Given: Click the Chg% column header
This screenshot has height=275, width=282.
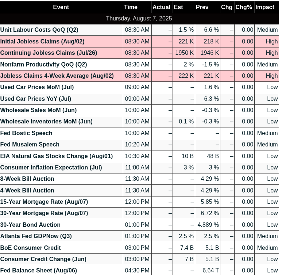Looking at the screenshot, I should (x=244, y=7).
